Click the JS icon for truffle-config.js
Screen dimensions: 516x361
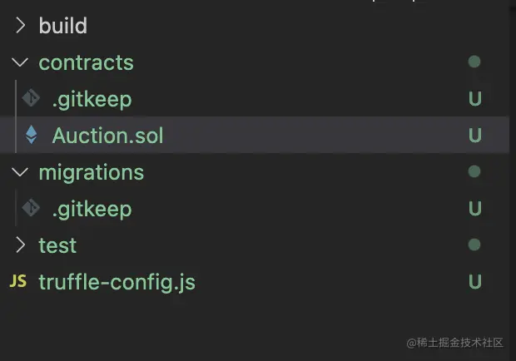pyautogui.click(x=17, y=281)
